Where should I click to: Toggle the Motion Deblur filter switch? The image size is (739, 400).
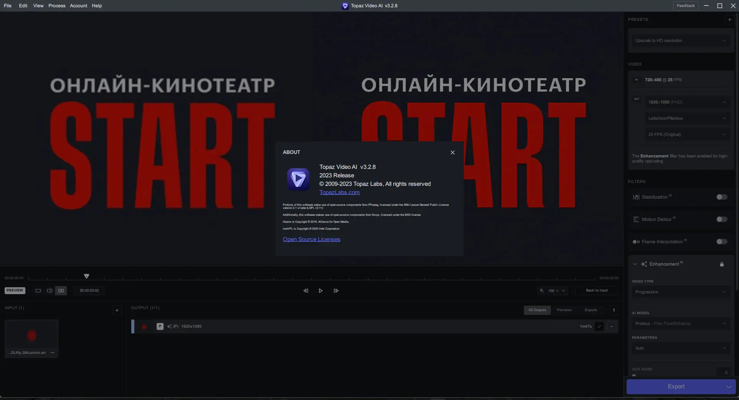[722, 219]
